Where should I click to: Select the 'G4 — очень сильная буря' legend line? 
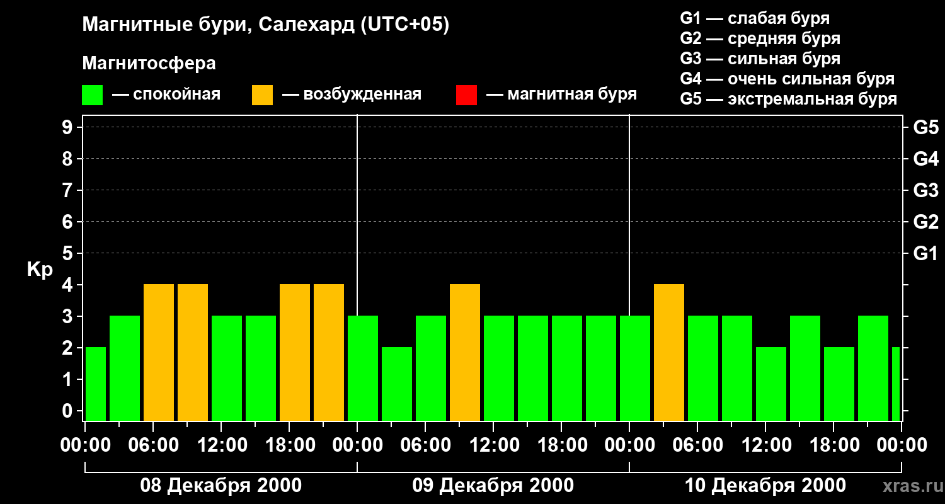tap(787, 79)
